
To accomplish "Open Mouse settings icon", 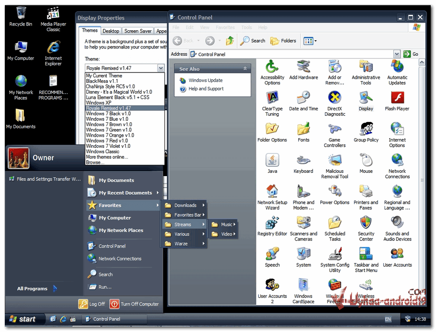I will click(366, 164).
